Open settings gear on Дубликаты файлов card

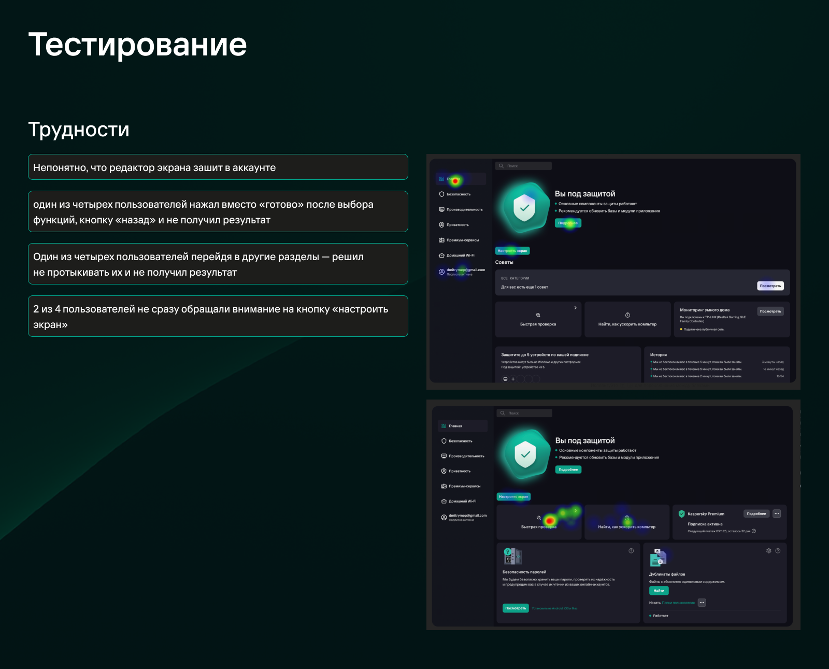tap(768, 551)
